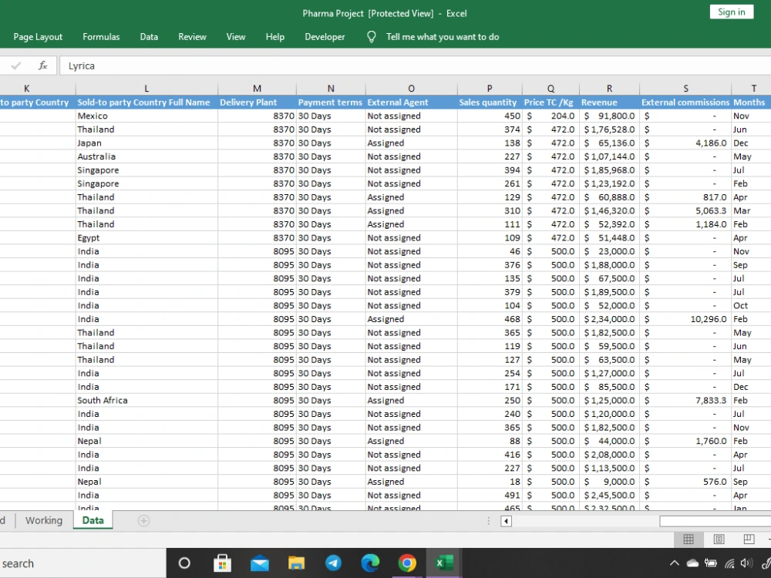Click the formula bar enter checkmark
Screen dimensions: 771x578
point(15,66)
